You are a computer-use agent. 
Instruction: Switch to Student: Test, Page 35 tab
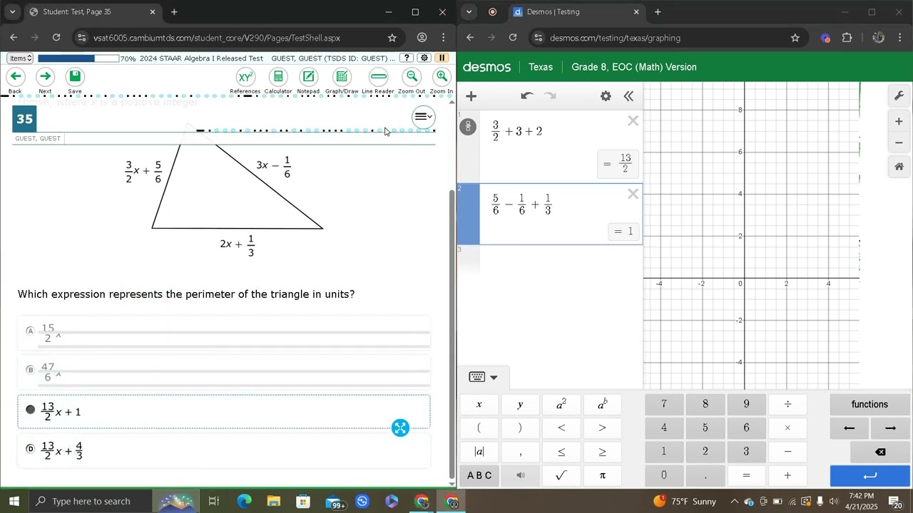point(93,12)
